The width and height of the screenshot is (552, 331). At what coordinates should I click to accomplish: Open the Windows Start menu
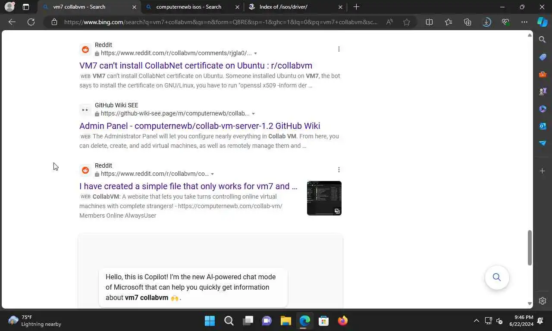210,321
